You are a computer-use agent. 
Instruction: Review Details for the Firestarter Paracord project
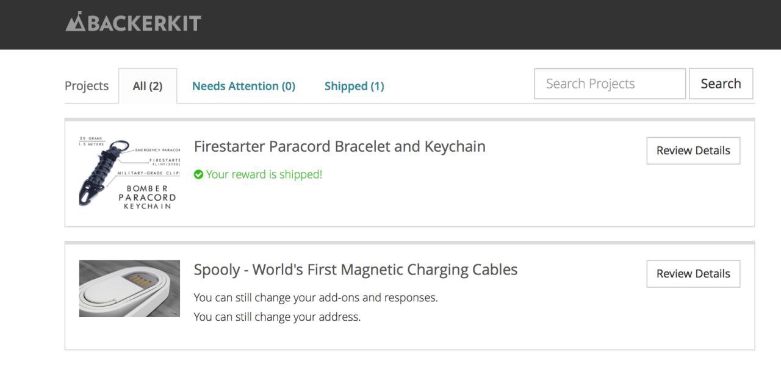[693, 151]
